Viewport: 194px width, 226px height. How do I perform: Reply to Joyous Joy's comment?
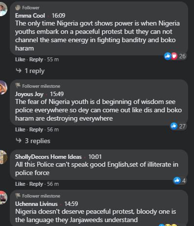click(x=36, y=129)
